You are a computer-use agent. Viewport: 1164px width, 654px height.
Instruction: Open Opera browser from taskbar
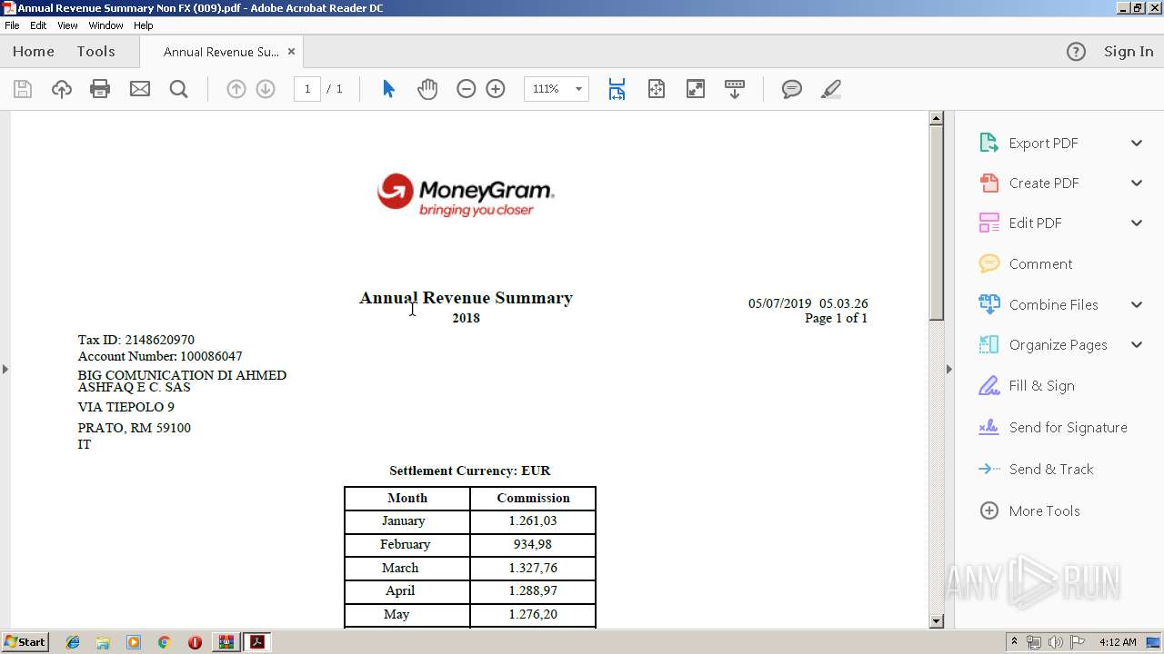tap(195, 642)
